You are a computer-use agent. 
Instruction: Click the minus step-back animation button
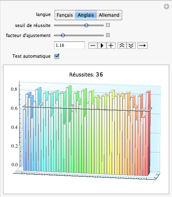93,45
